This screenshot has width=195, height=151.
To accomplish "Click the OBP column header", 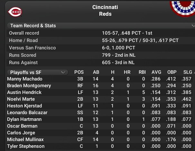I will coord(172,72).
